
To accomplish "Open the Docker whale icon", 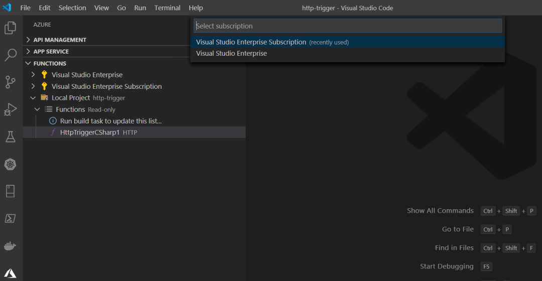I will (10, 246).
